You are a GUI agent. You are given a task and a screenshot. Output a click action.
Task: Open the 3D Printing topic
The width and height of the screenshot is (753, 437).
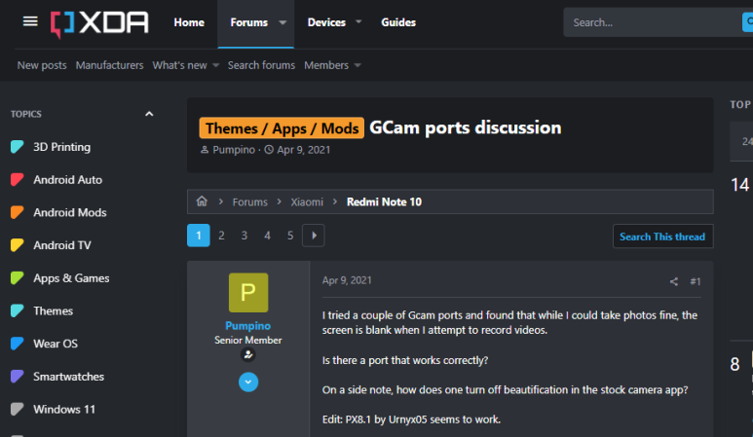click(62, 147)
